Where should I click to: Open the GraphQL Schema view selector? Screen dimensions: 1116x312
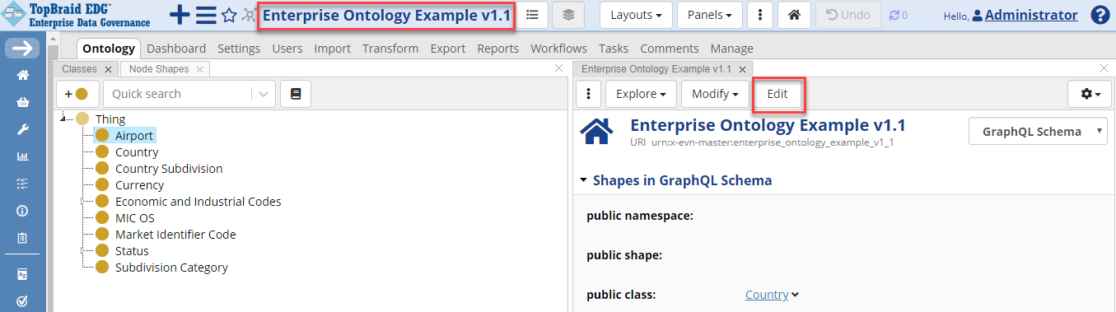[x=1039, y=132]
